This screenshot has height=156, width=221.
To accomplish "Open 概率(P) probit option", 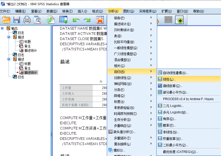I will click(x=189, y=125).
